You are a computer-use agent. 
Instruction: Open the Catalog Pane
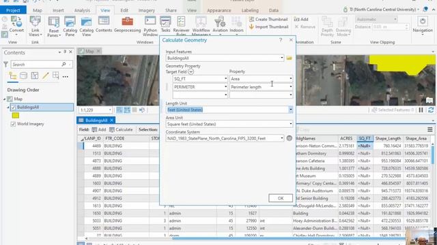[x=70, y=27]
